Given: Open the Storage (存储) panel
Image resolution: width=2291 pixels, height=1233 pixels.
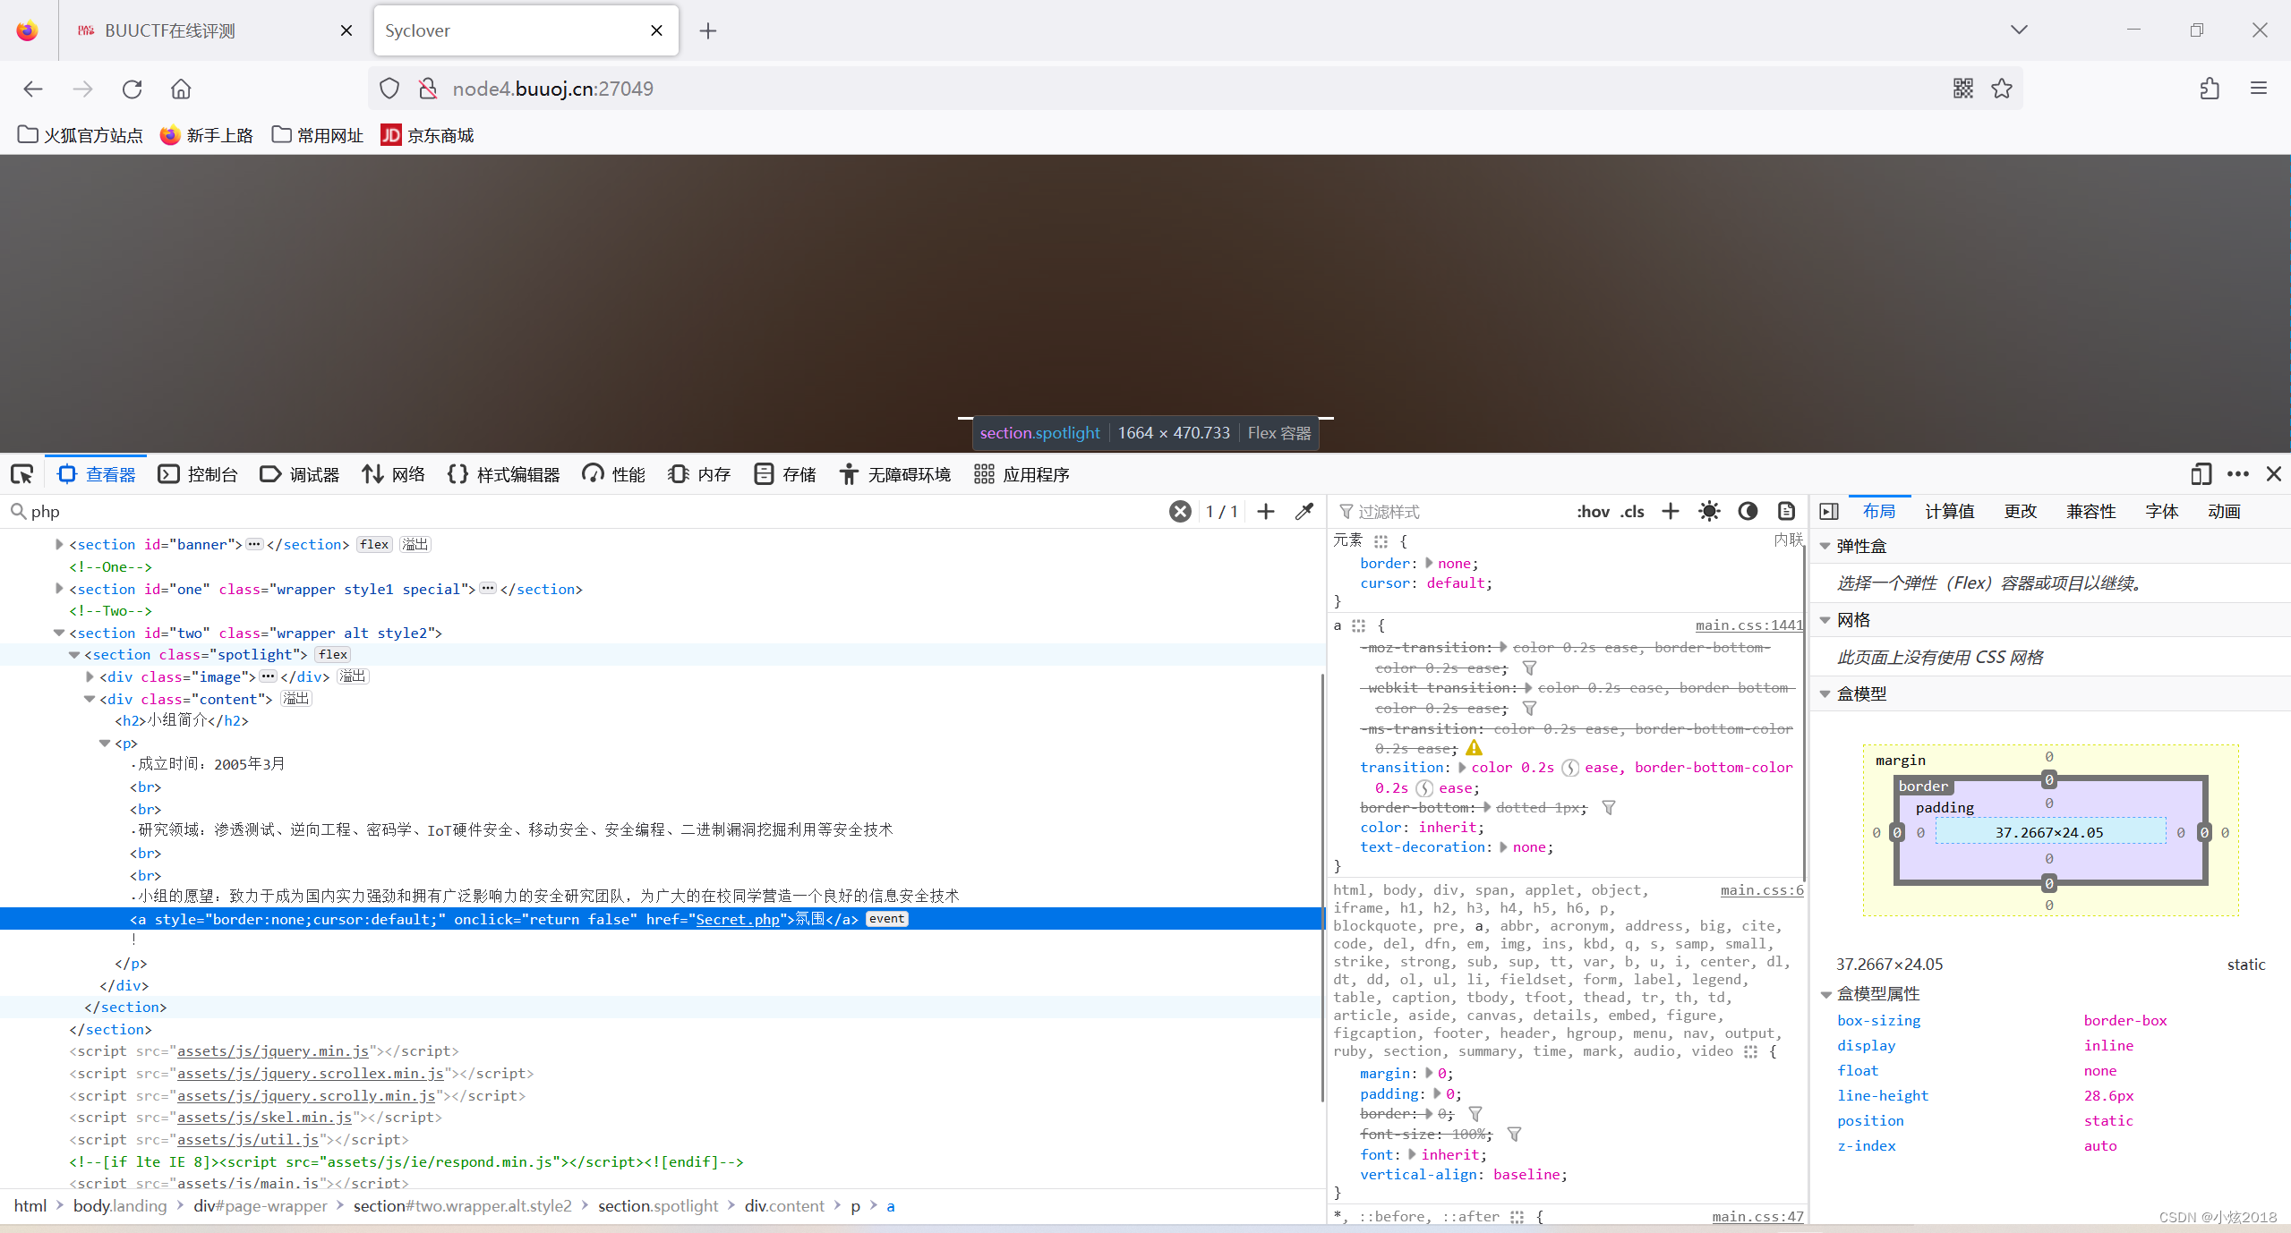Looking at the screenshot, I should click(785, 474).
